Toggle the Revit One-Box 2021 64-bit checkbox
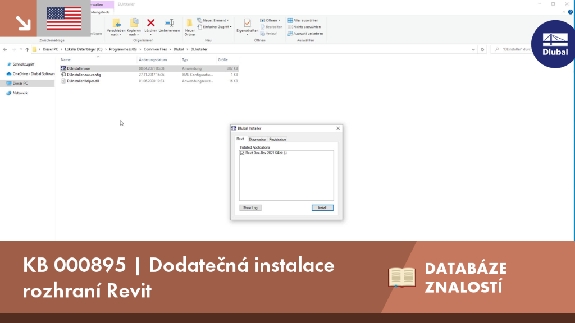The height and width of the screenshot is (323, 575). pyautogui.click(x=242, y=153)
